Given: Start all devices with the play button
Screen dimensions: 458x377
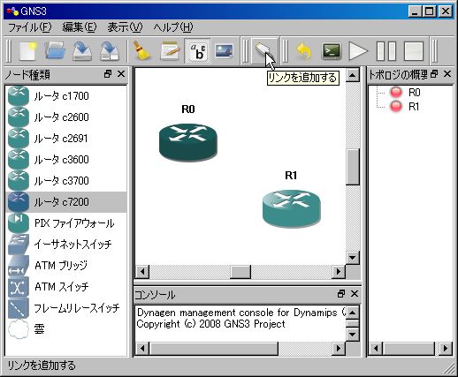Looking at the screenshot, I should coord(358,51).
